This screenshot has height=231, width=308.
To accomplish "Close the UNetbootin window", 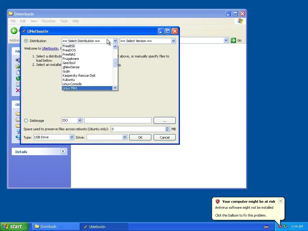I will 175,31.
